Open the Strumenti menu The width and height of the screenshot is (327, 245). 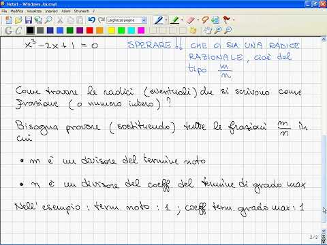[82, 11]
